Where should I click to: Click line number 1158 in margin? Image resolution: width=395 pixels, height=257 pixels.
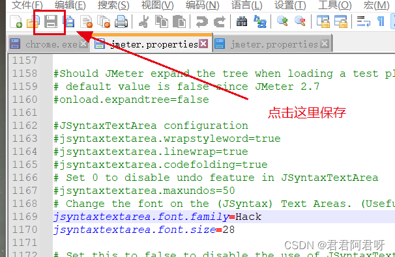pos(25,74)
